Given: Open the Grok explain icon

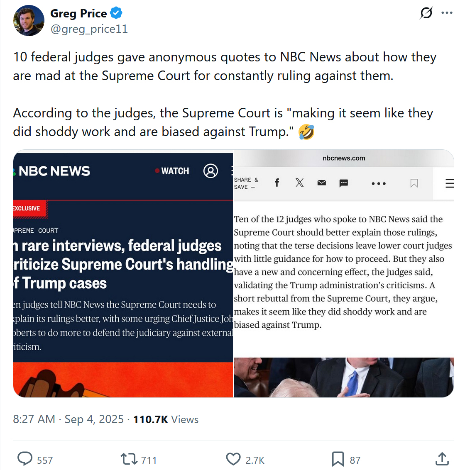Looking at the screenshot, I should tap(426, 13).
